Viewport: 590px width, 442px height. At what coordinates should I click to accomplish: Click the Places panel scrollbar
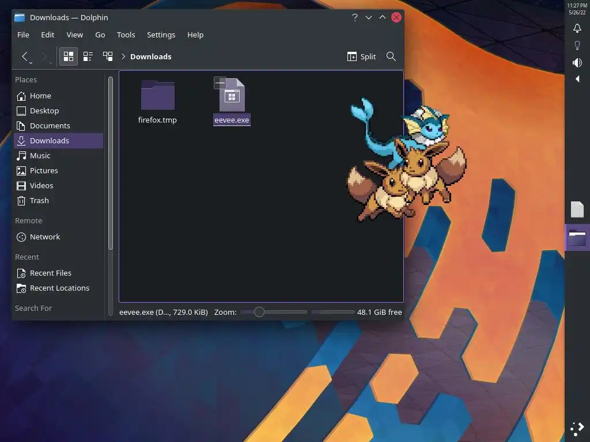tap(110, 163)
